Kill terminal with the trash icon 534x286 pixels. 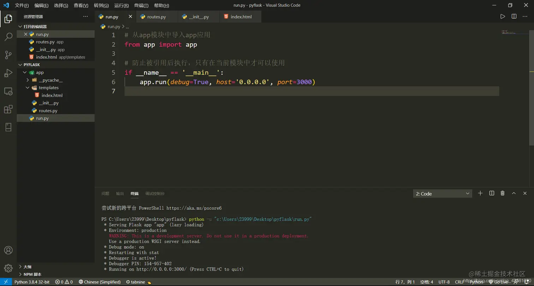pos(503,193)
